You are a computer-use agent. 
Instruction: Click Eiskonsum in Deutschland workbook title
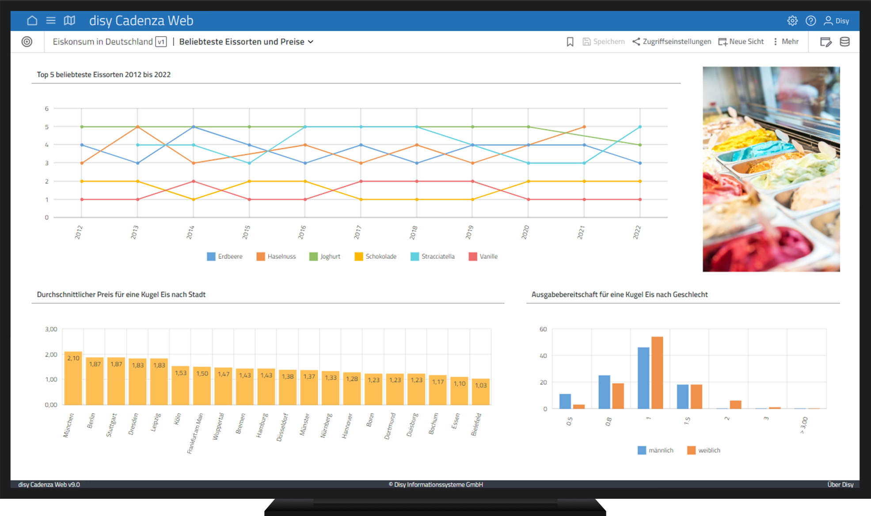click(x=103, y=41)
